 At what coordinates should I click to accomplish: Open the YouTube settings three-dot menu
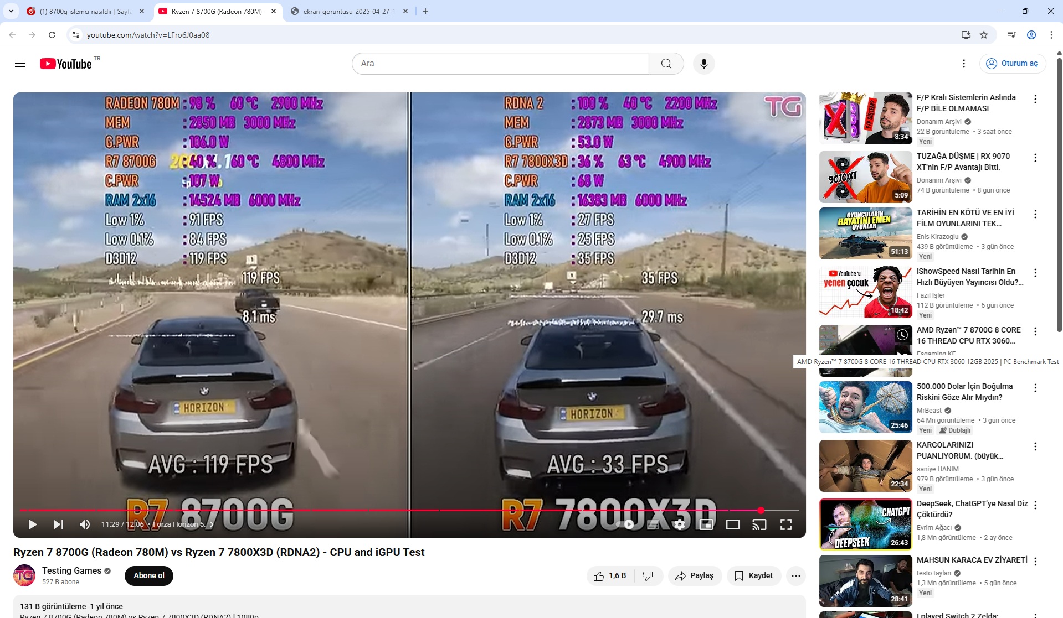[964, 64]
